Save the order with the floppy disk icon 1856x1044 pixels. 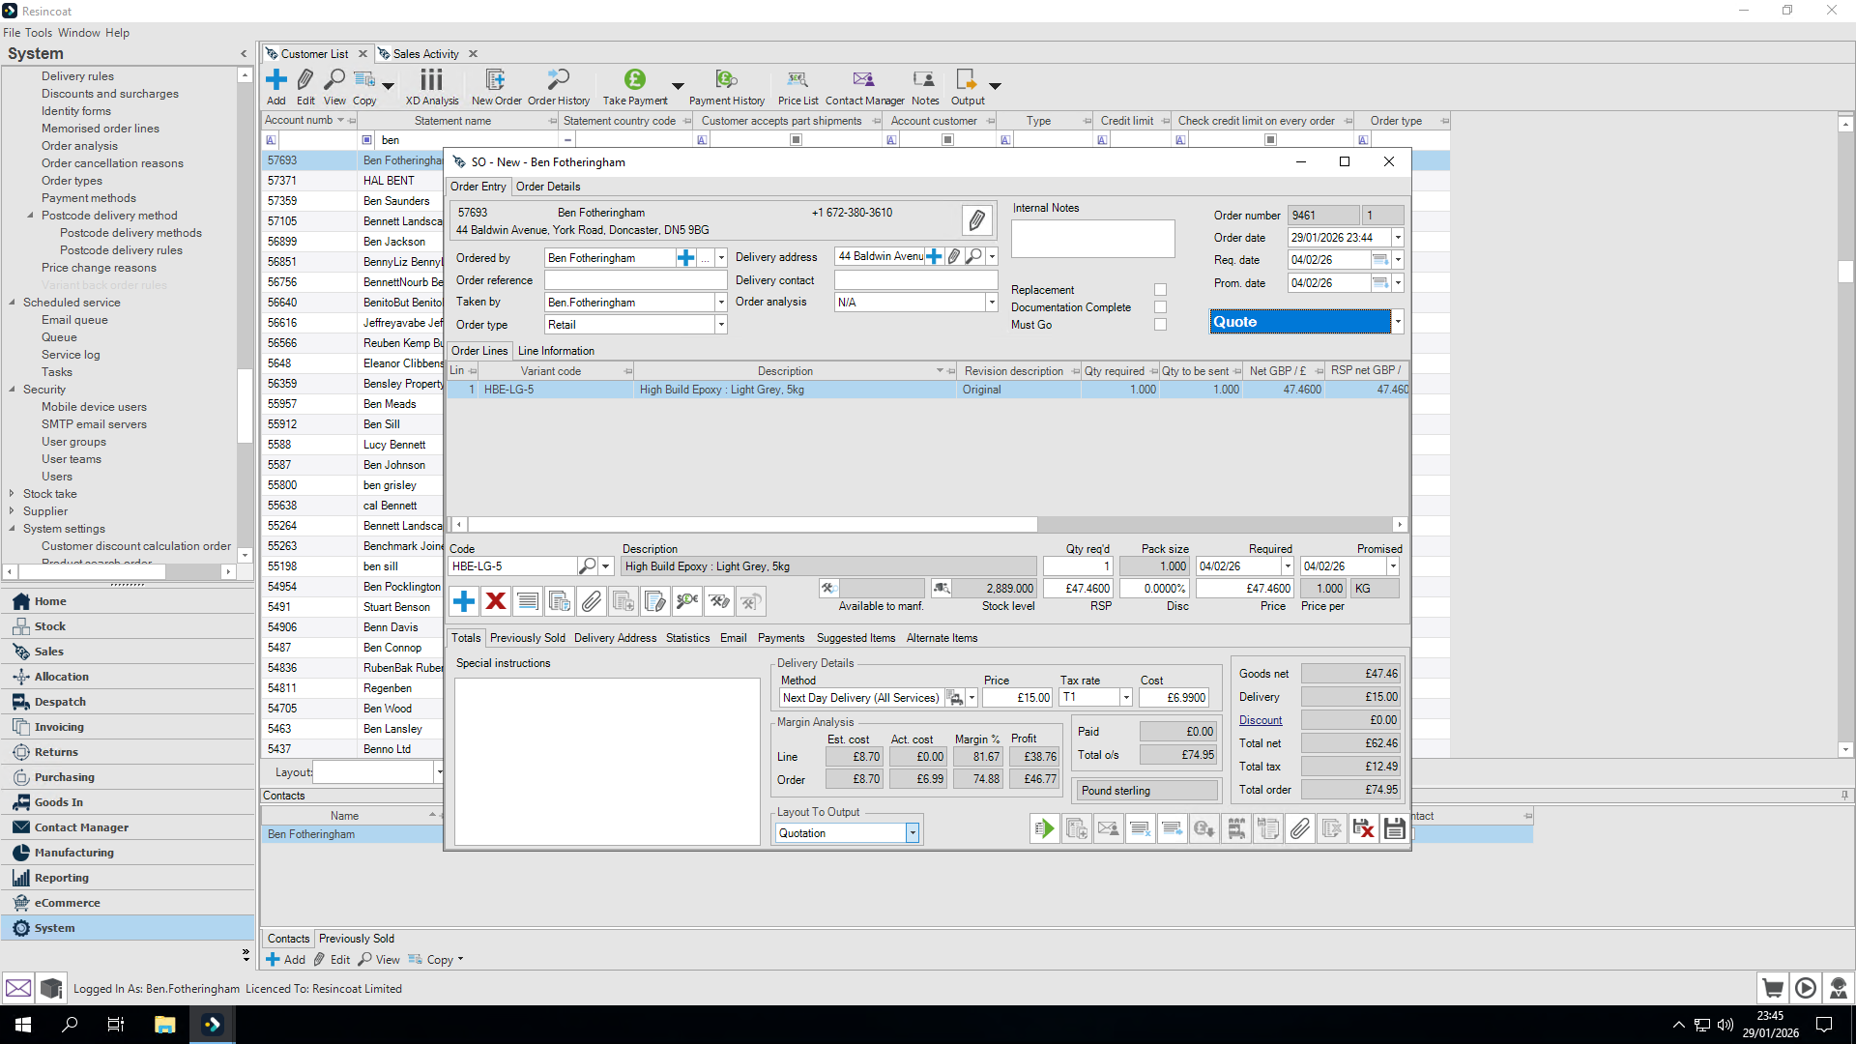(x=1394, y=828)
